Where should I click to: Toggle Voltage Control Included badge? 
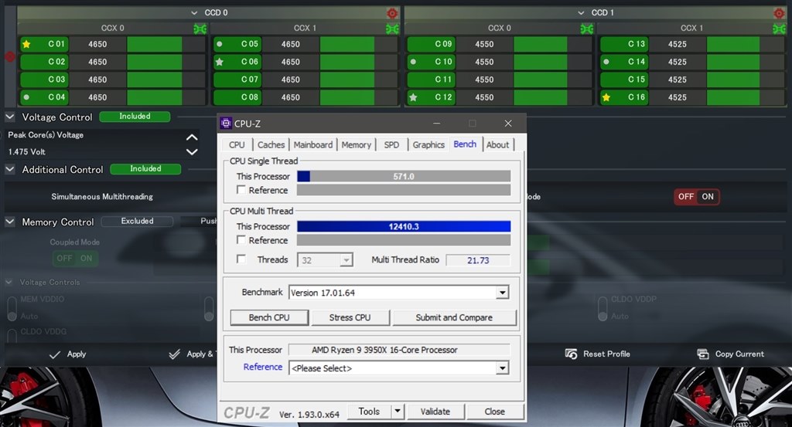135,117
